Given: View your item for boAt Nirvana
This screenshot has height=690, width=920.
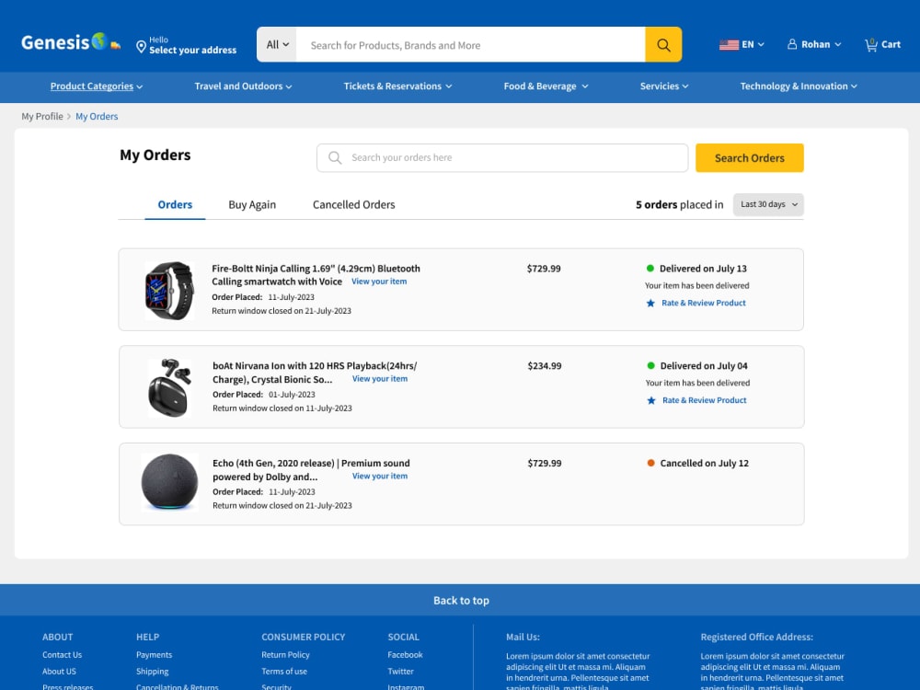Looking at the screenshot, I should (380, 379).
